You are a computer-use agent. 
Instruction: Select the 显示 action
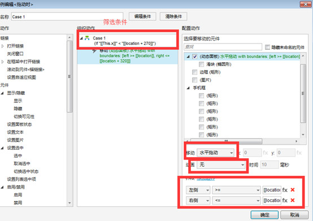[18, 101]
